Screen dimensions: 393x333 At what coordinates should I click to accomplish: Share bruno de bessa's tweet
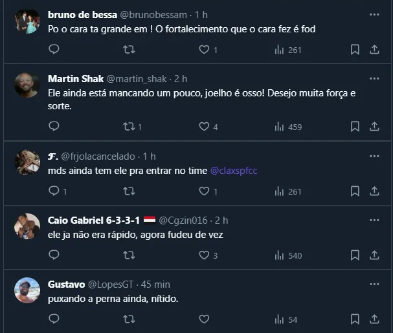click(x=374, y=49)
